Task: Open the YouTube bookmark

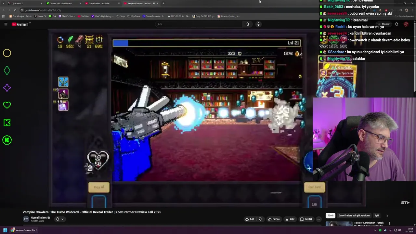Action: (x=83, y=16)
